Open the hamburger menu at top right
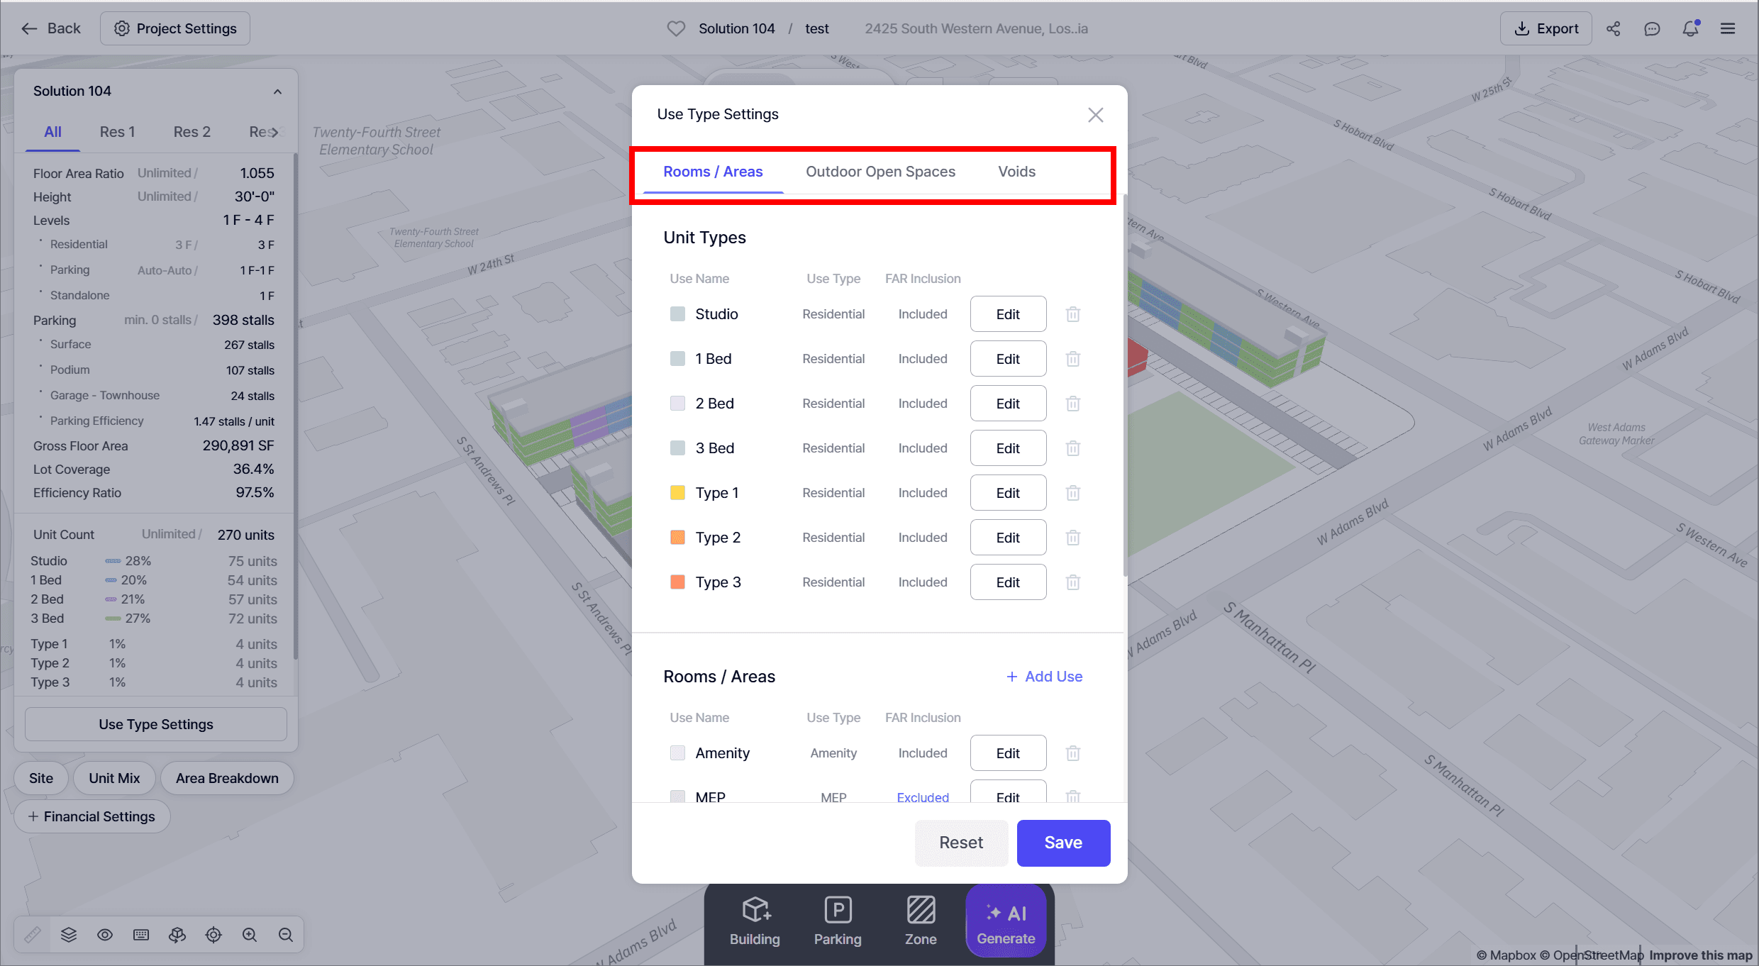Screen dimensions: 1759x966 pos(1728,28)
